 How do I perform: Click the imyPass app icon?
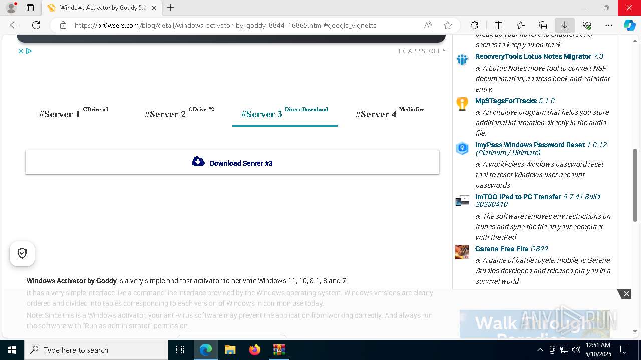click(462, 148)
